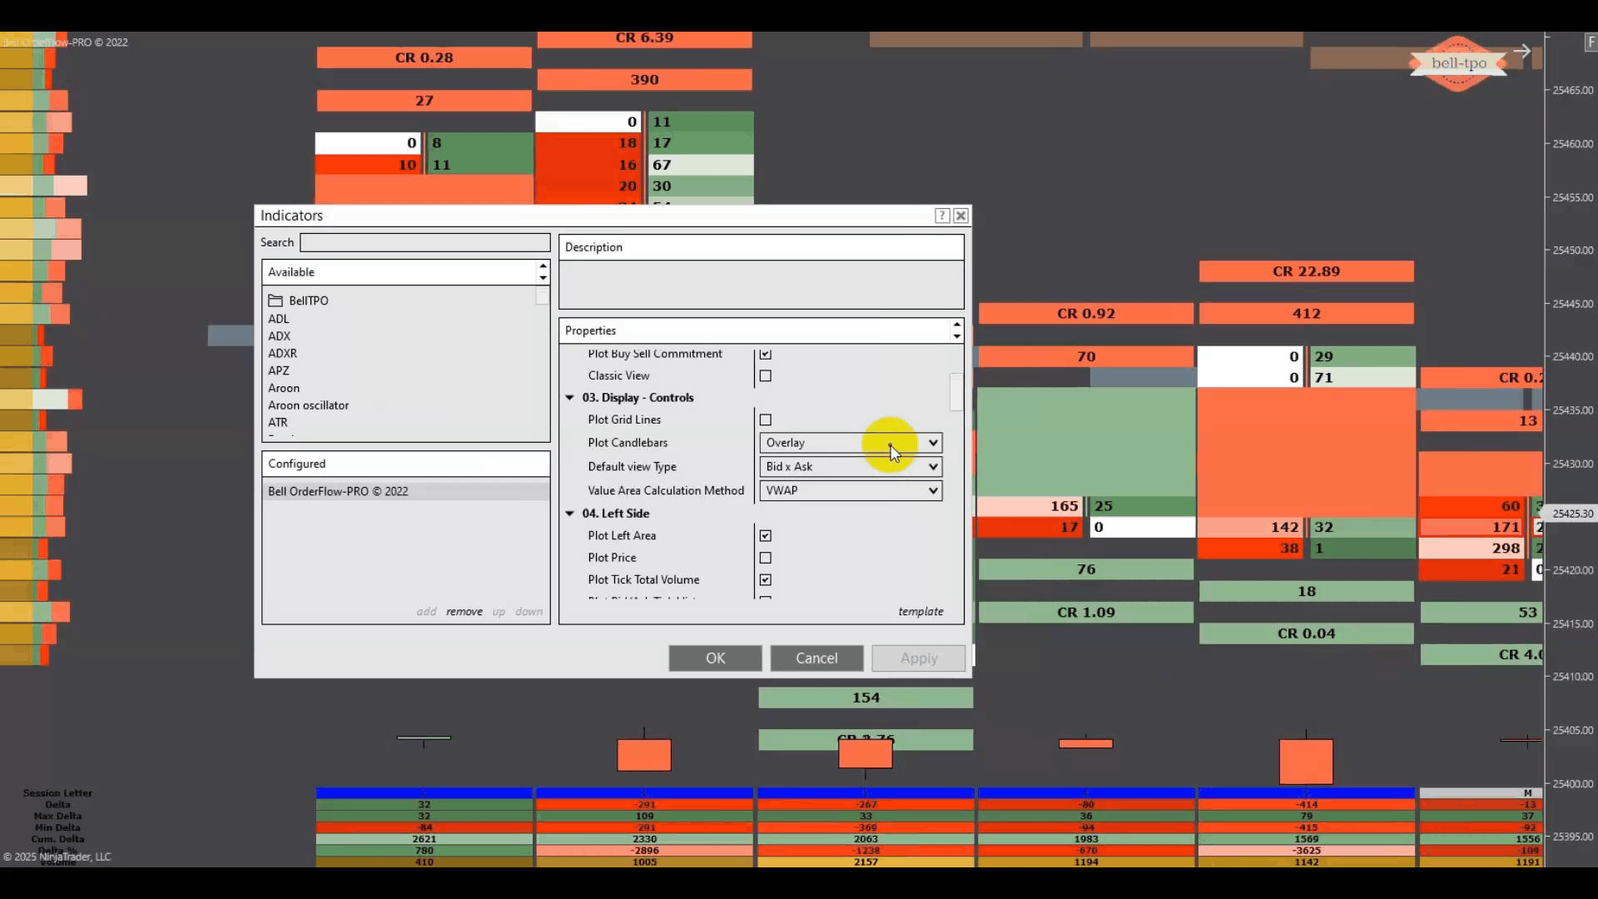
Task: Select ADX in Available indicators list
Action: pyautogui.click(x=280, y=336)
